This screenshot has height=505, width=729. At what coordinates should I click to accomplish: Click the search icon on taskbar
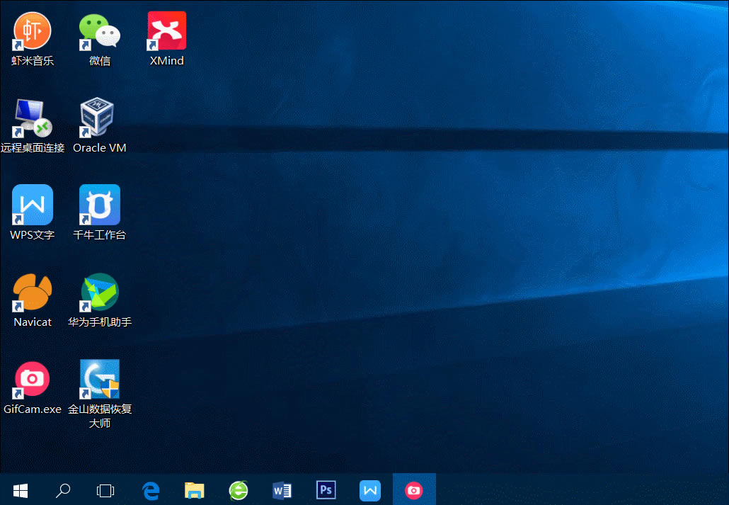(63, 489)
